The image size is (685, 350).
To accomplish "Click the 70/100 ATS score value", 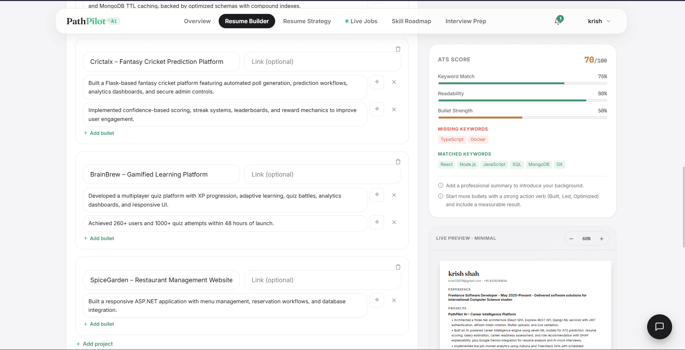I will click(595, 60).
